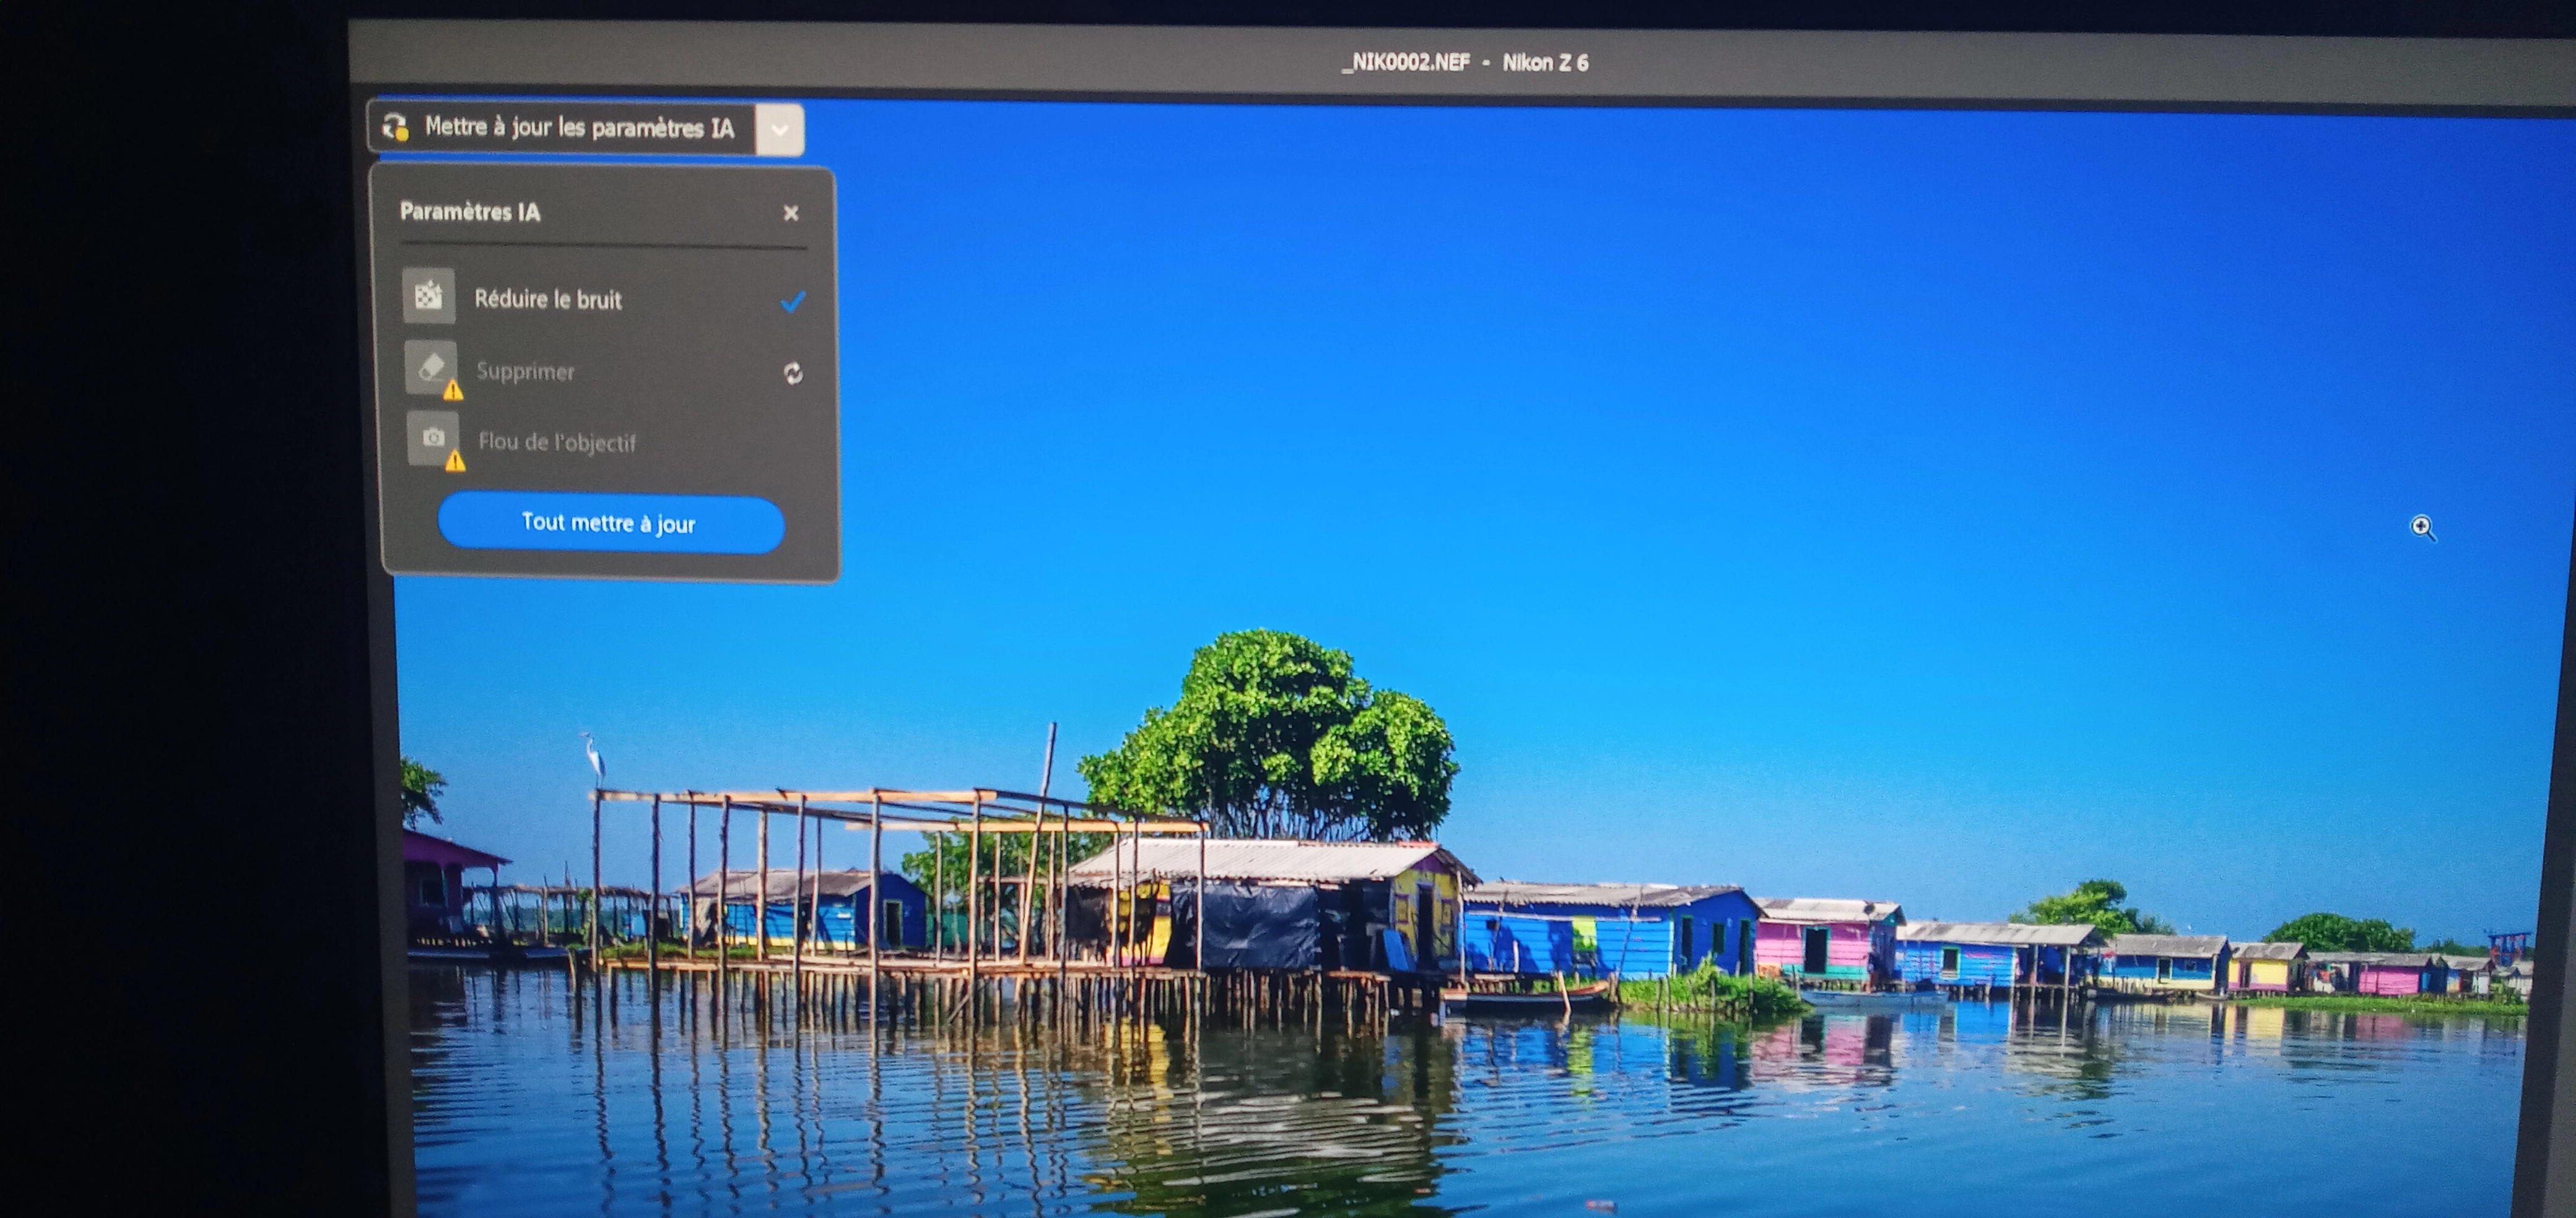The width and height of the screenshot is (2576, 1218).
Task: Click the blue checkmark beside Réduire le bruit
Action: click(792, 302)
